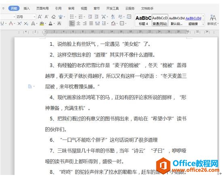Viewport: 222px width, 177px height.
Task: Click the line spacing icon
Action: (x=104, y=23)
